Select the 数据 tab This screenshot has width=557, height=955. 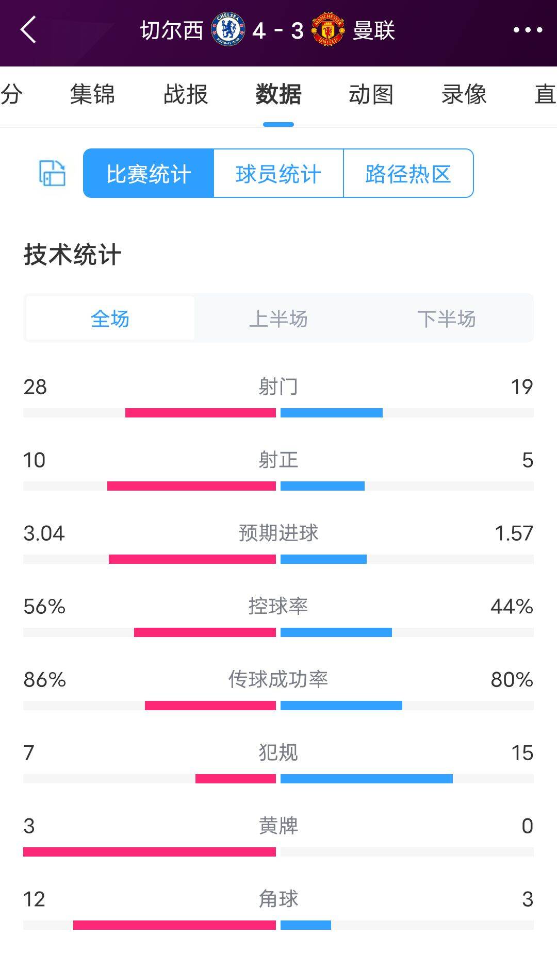point(278,95)
